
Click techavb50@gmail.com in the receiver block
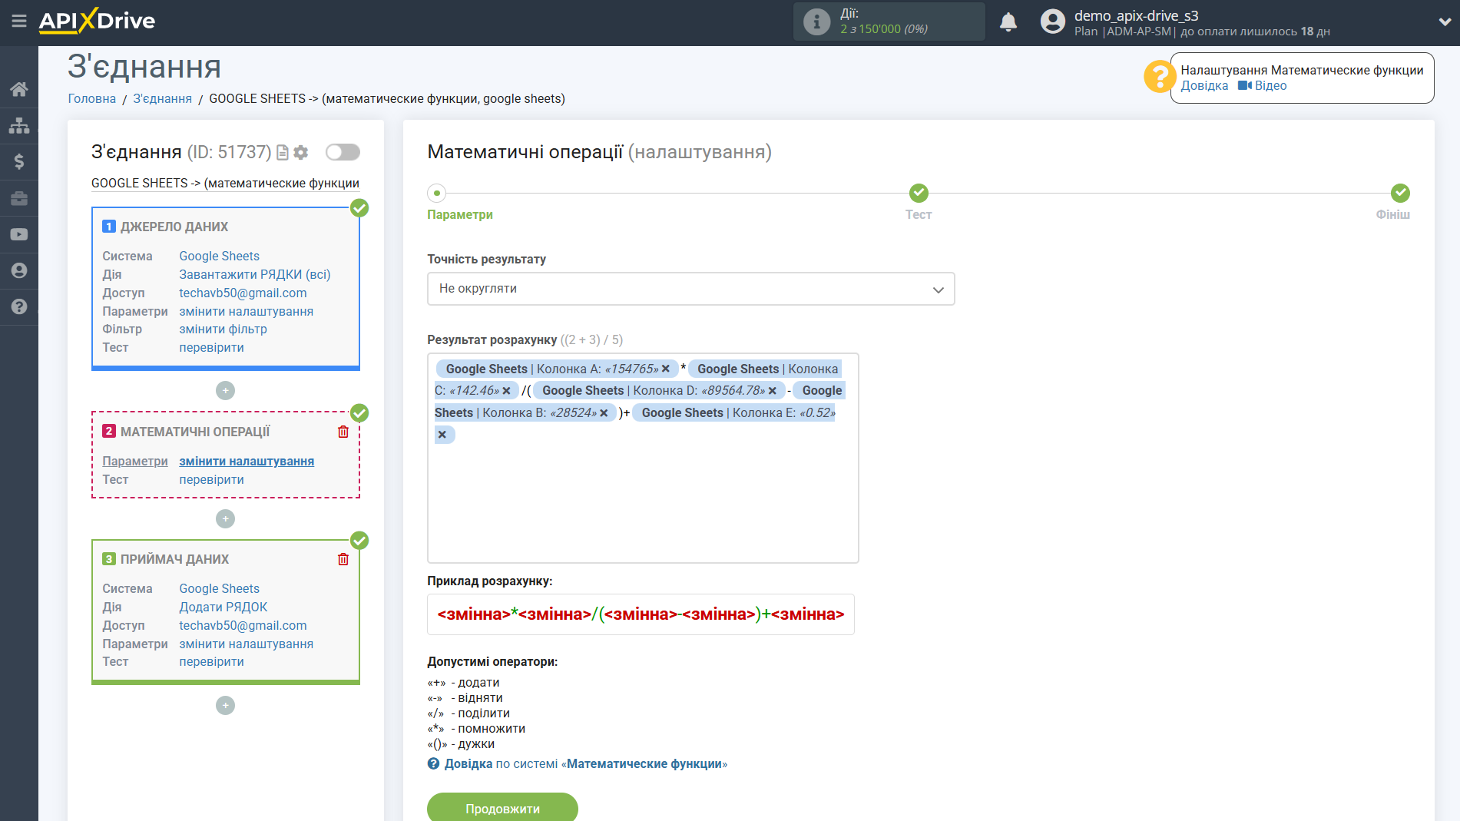pos(243,625)
